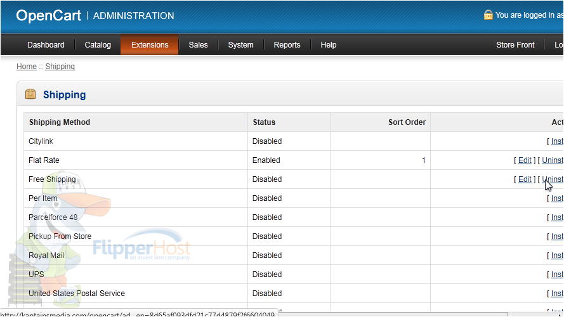The width and height of the screenshot is (564, 317).
Task: Click the lock icon beside login text
Action: (488, 15)
